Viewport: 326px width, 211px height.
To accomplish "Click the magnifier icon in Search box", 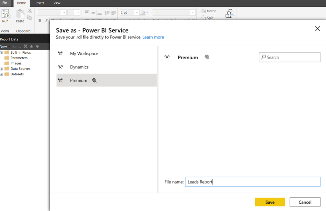I will [263, 57].
